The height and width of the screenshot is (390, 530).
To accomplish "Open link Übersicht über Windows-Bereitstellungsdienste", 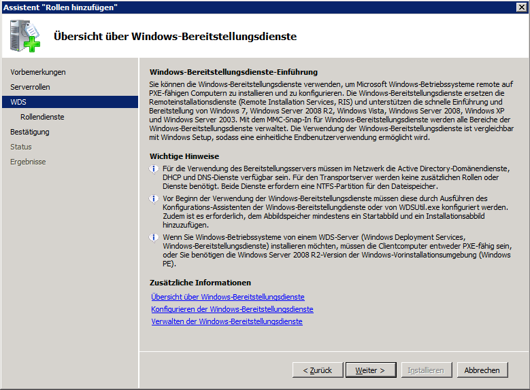I will click(228, 297).
